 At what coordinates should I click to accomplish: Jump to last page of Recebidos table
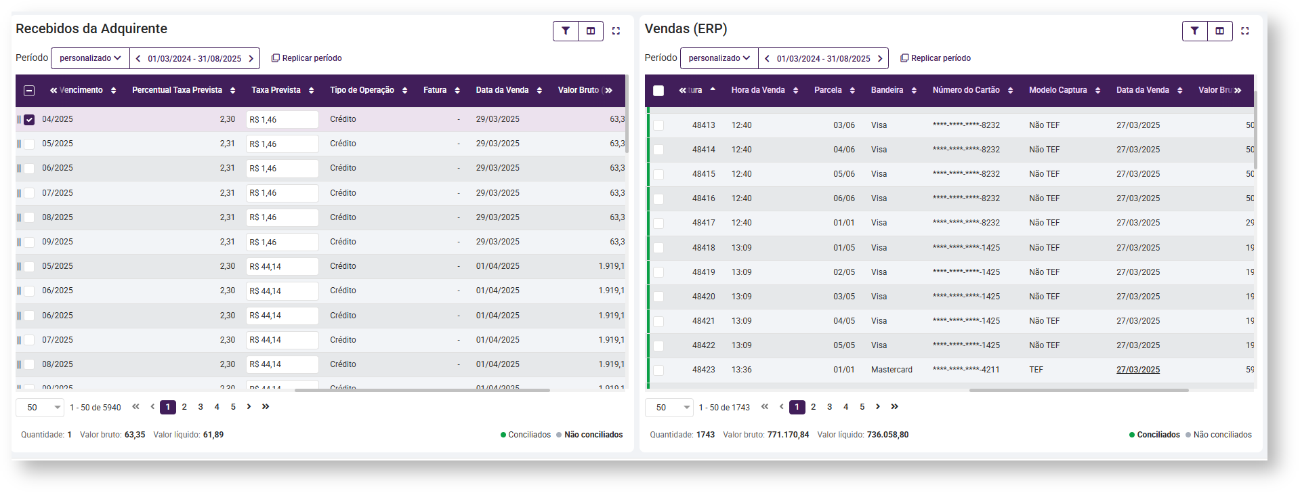pos(266,407)
